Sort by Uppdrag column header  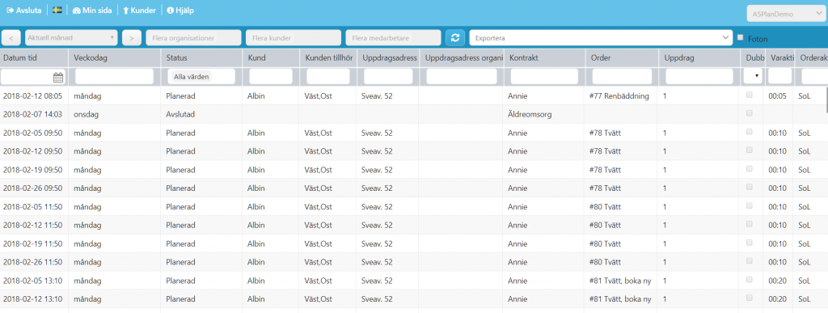pyautogui.click(x=699, y=58)
